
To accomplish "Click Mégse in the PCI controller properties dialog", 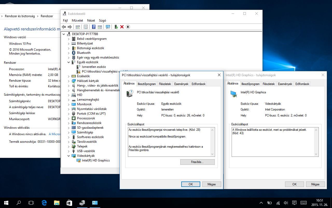I will tap(211, 184).
